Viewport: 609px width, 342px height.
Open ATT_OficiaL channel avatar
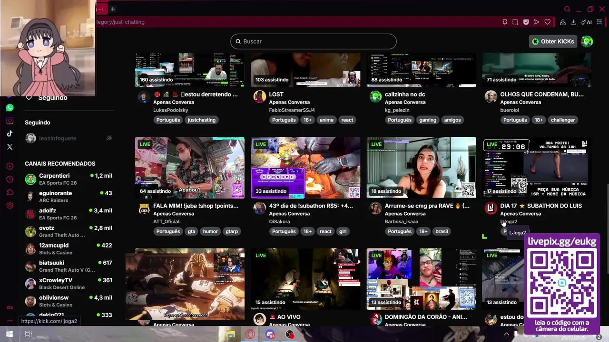tap(144, 208)
